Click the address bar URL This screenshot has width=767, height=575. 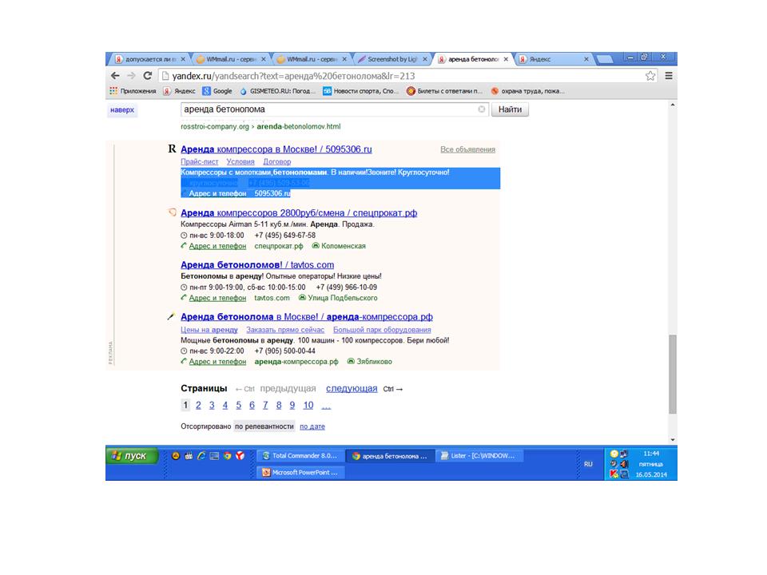293,76
